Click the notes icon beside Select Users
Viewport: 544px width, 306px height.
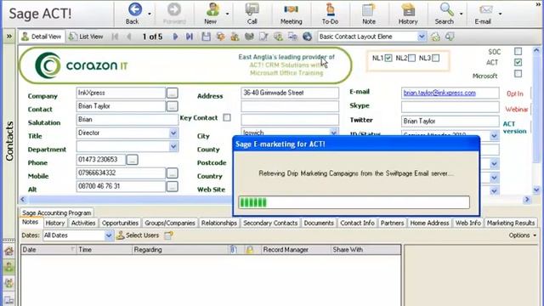coord(168,235)
